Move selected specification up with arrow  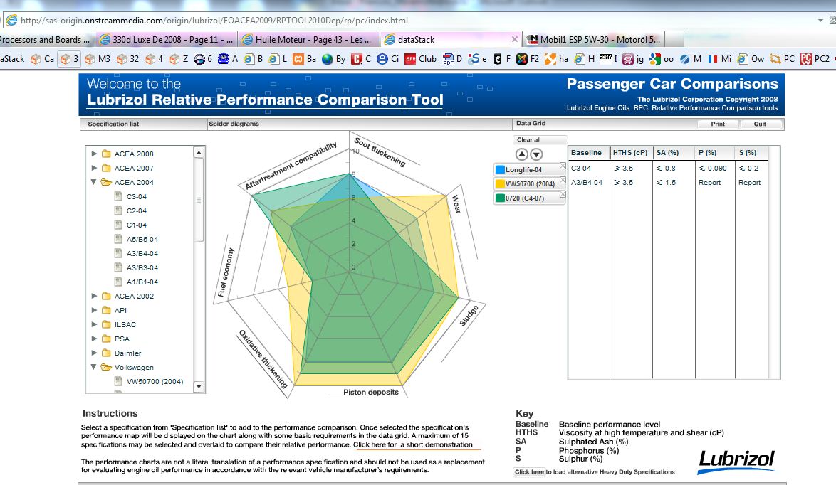(x=522, y=154)
